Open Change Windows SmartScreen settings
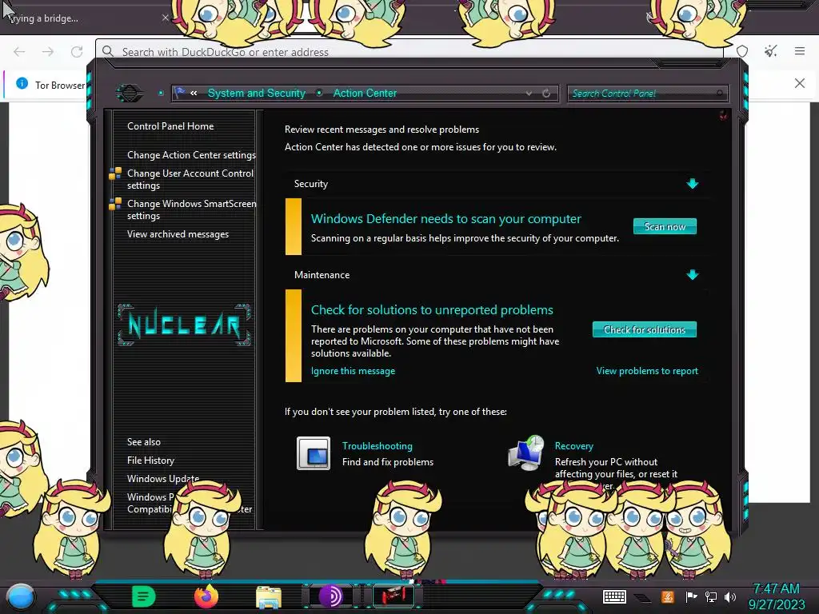 coord(192,209)
